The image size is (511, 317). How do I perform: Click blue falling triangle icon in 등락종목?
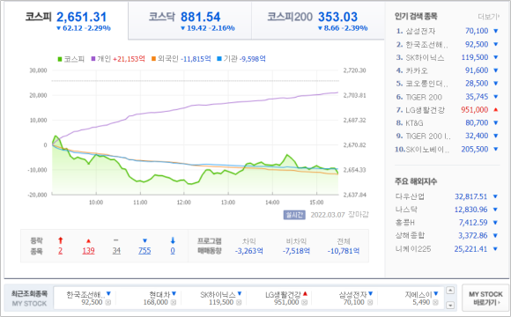coord(144,241)
